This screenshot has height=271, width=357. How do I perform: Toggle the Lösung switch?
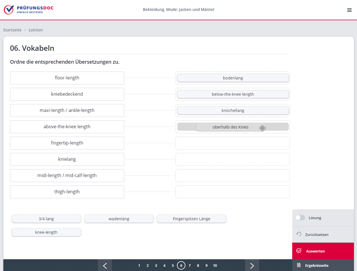[300, 218]
